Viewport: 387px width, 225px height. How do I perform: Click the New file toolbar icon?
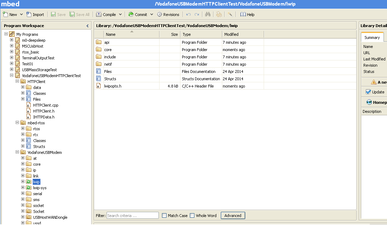6,14
